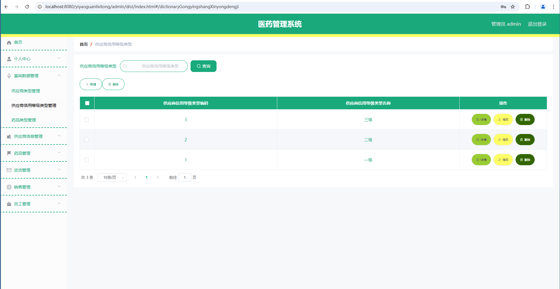Click the microphone icon beside 基础数据管理
The image size is (560, 289).
click(9, 75)
